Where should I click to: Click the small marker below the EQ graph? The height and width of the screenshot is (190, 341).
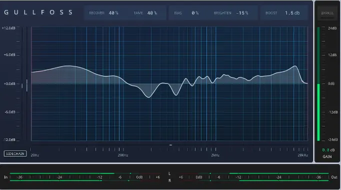(x=170, y=145)
